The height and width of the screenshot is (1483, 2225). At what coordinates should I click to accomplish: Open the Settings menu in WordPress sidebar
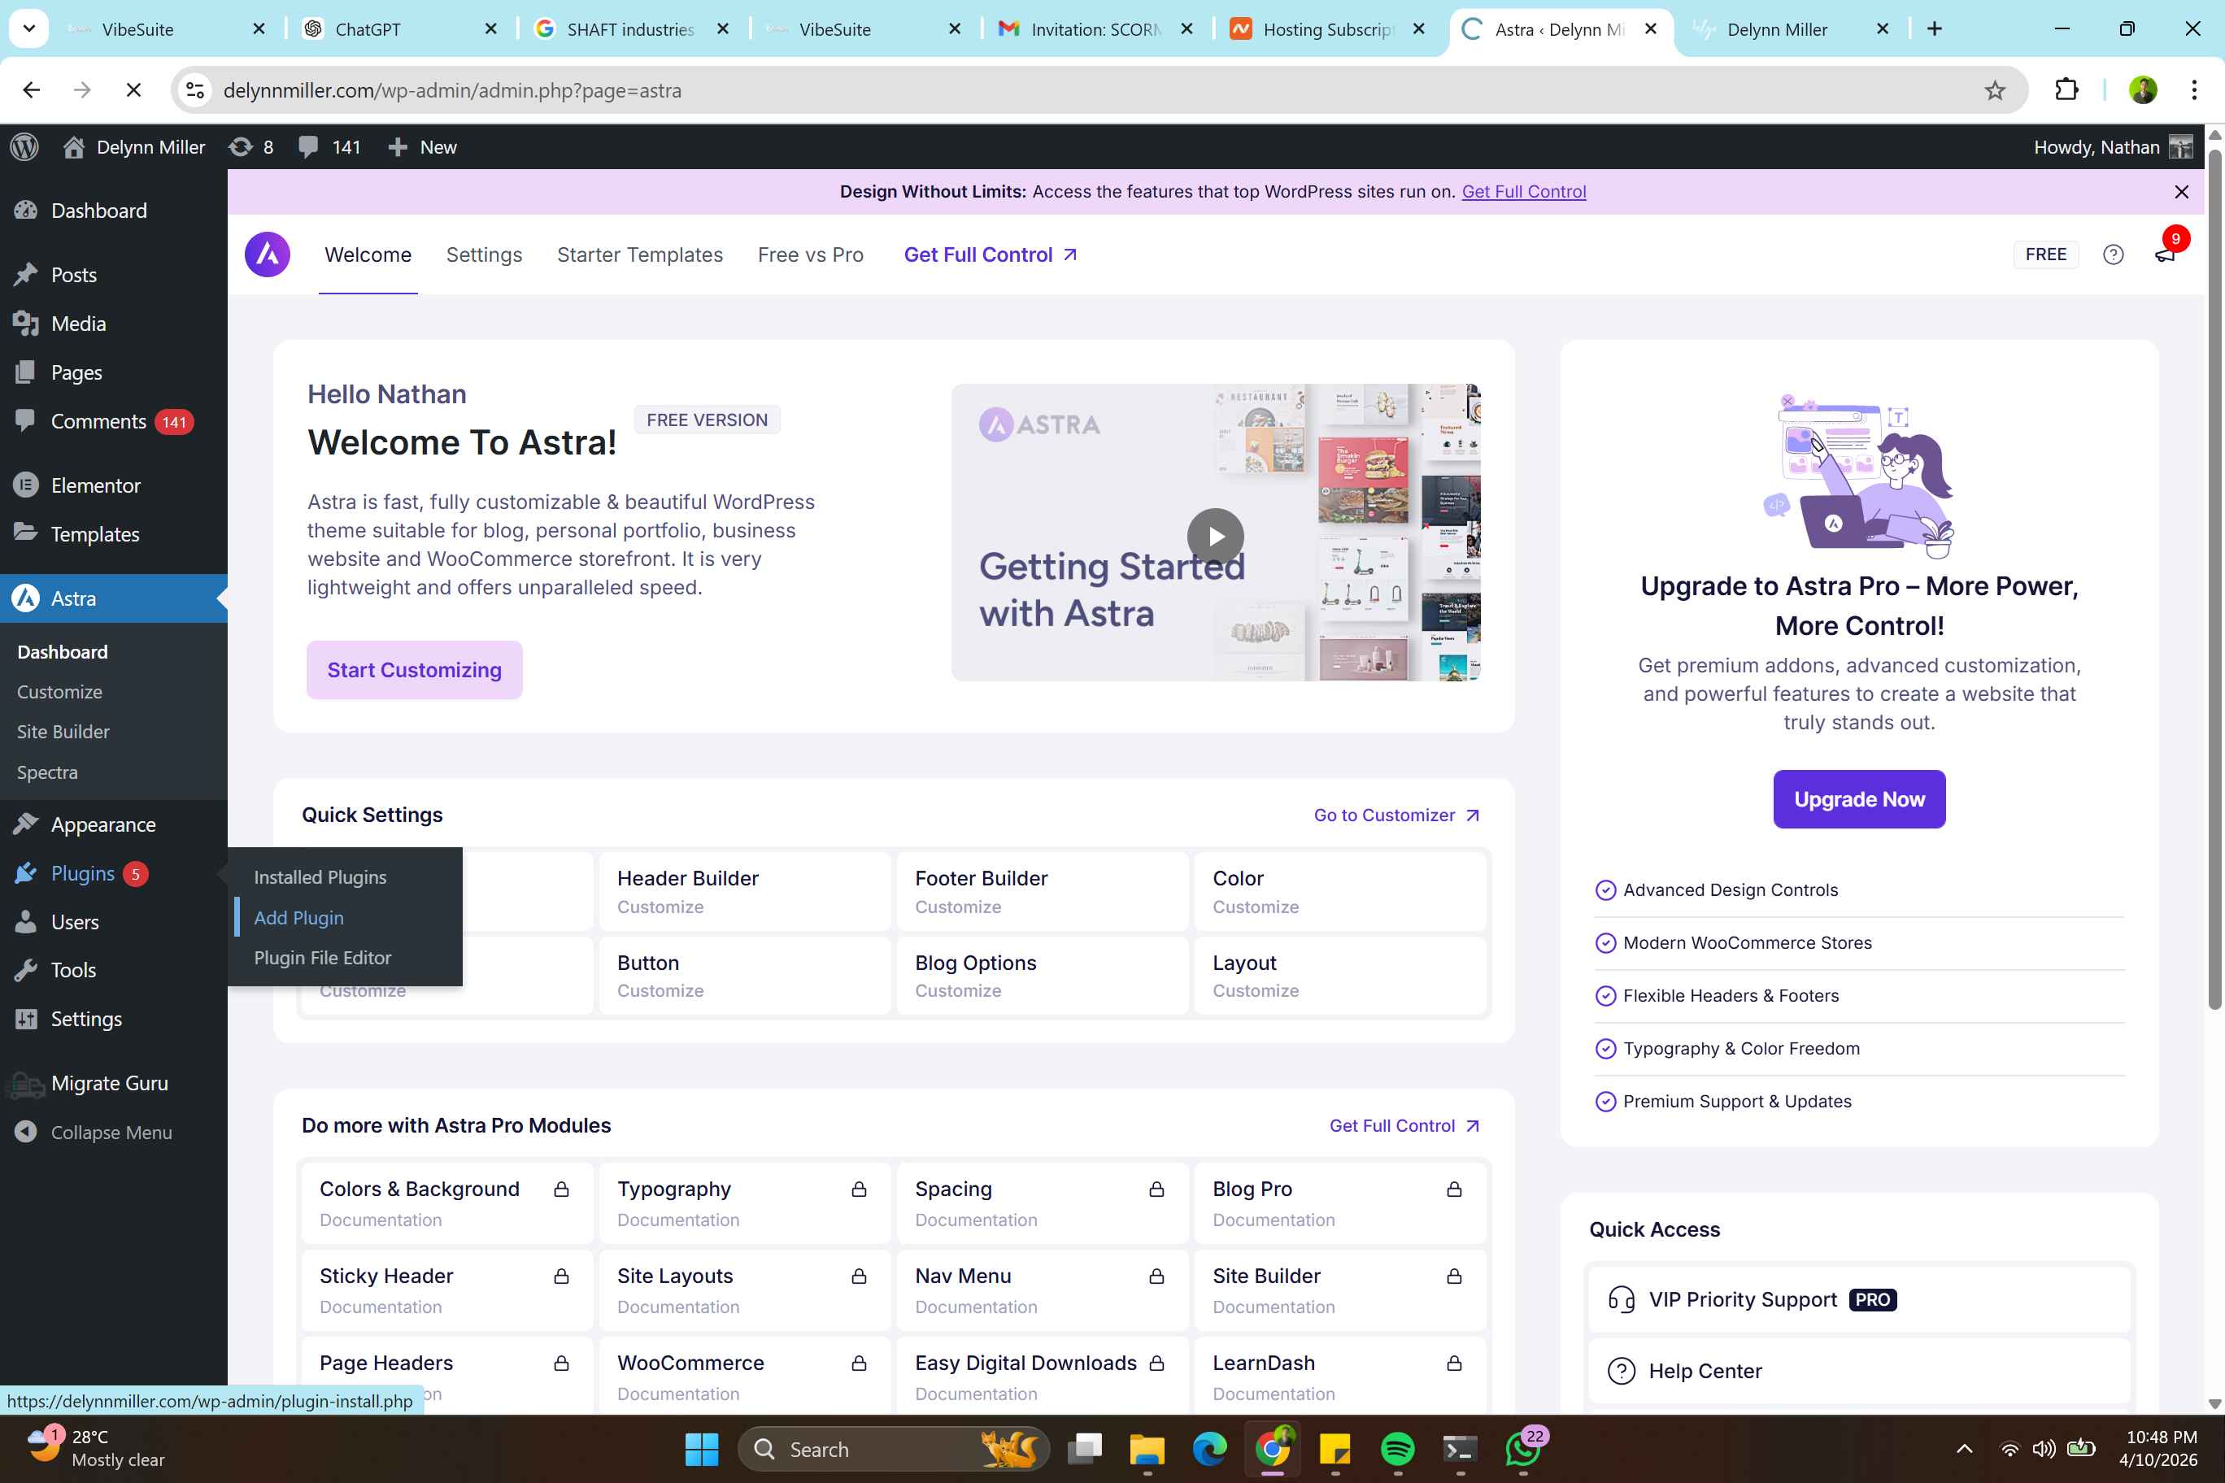[x=86, y=1020]
